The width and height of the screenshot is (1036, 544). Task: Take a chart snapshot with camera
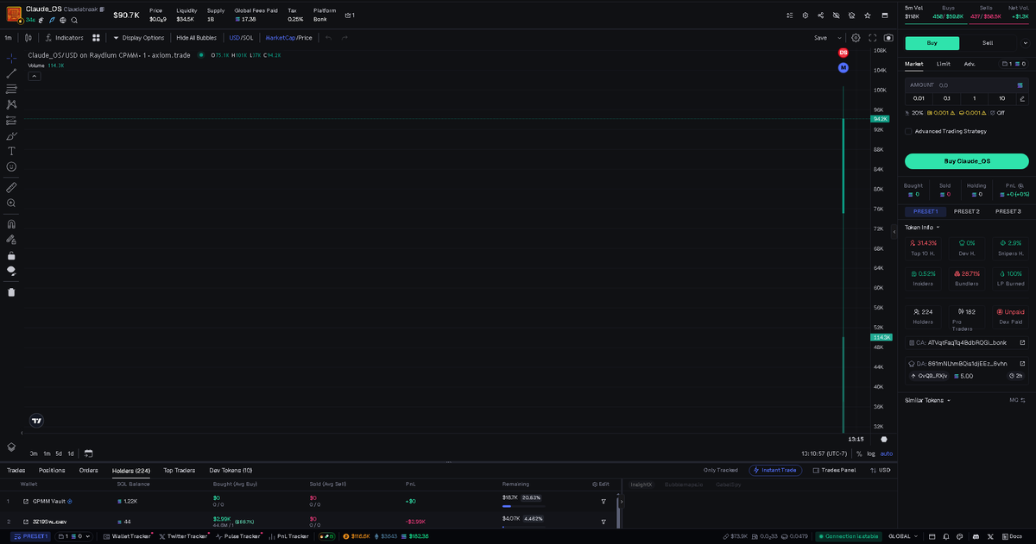coord(888,38)
